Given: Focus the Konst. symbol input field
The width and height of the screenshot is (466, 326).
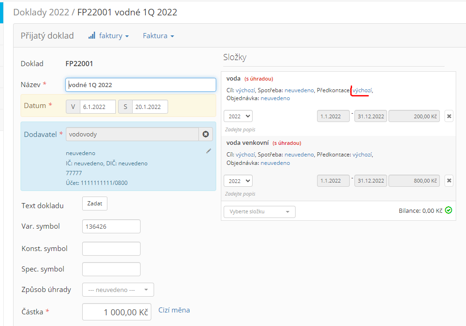Looking at the screenshot, I should pos(111,249).
